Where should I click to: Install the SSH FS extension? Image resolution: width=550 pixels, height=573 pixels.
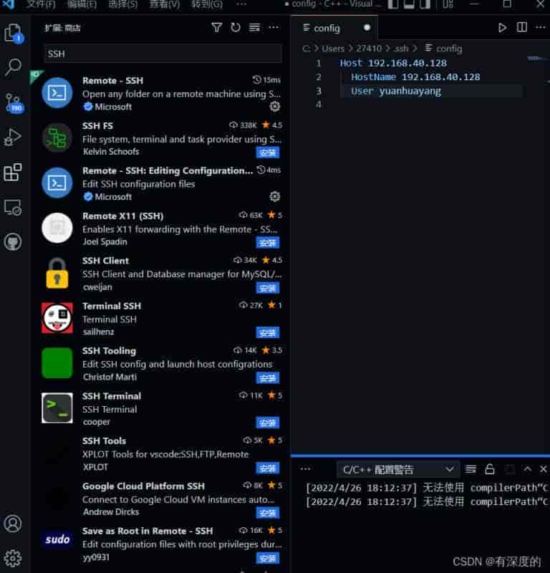tap(268, 152)
